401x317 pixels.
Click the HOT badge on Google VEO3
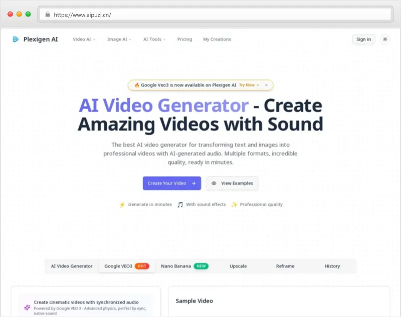(142, 266)
